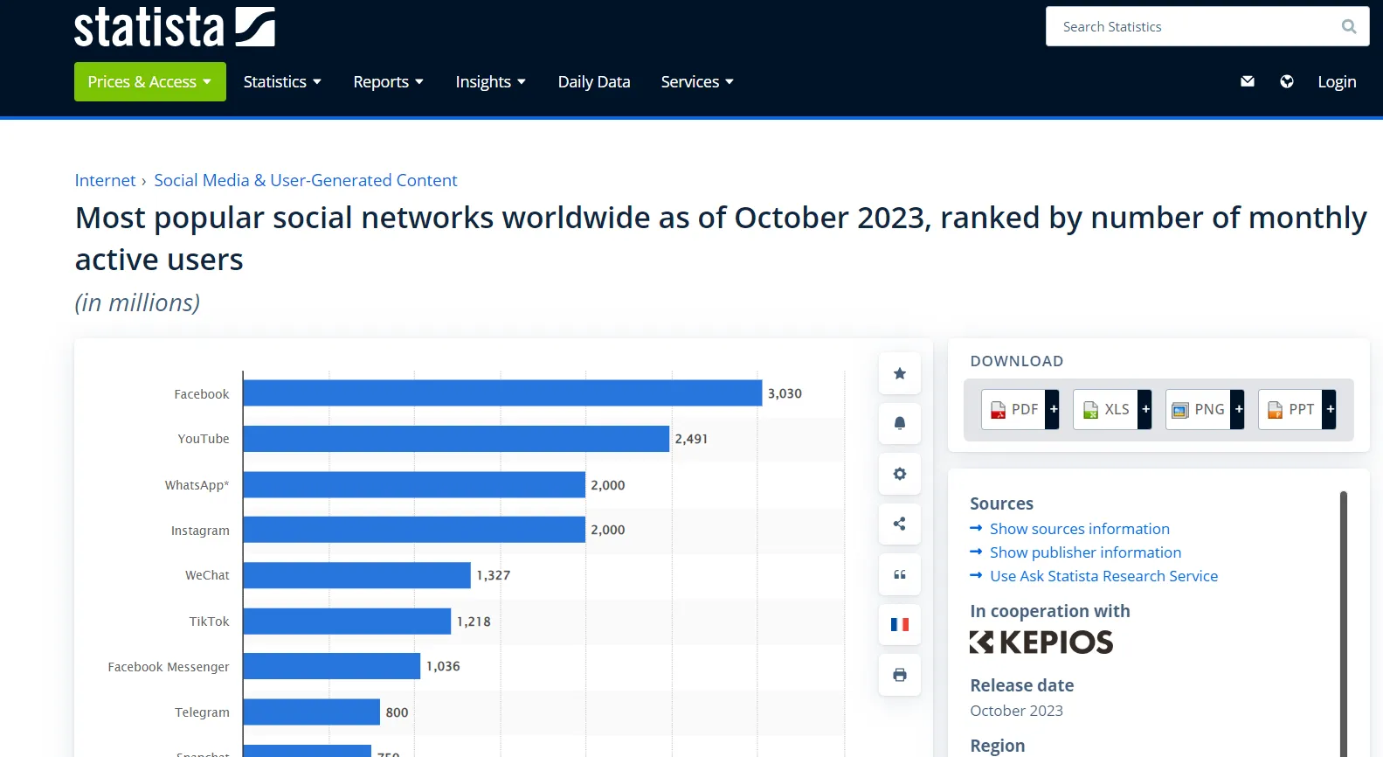1383x757 pixels.
Task: Open the Insights menu
Action: 490,81
